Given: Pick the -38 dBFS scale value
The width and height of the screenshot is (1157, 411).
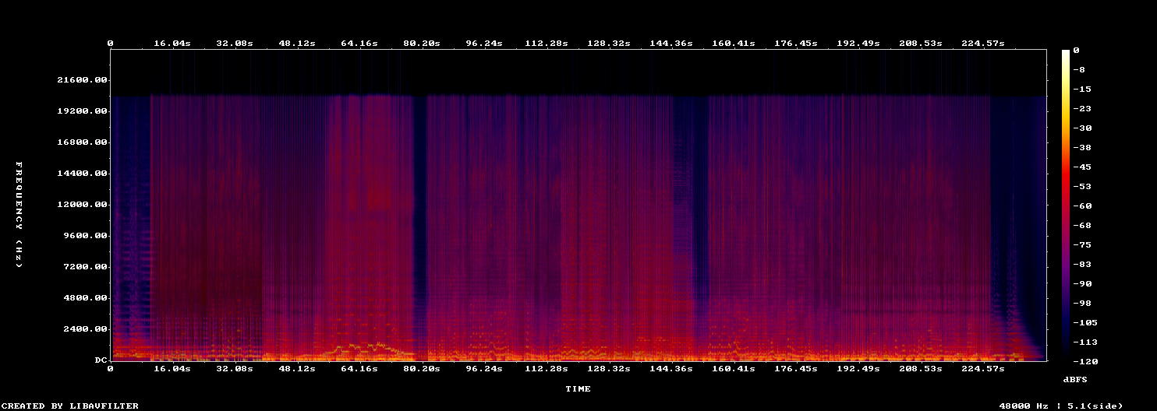Looking at the screenshot, I should click(1082, 147).
